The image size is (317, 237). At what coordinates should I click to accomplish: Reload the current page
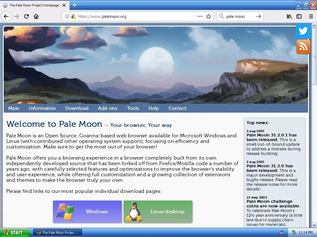(26, 16)
